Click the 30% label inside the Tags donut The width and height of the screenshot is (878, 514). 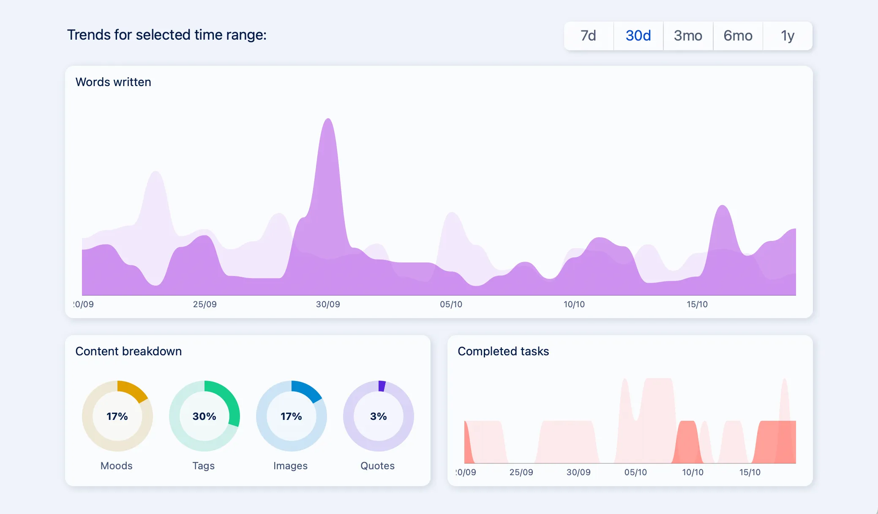(204, 416)
